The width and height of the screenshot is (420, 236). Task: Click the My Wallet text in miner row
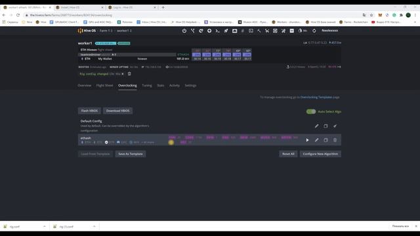(x=105, y=59)
